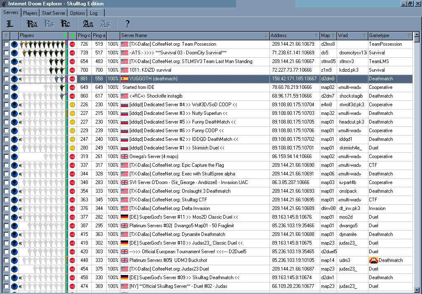
Task: Tick checkbox for YUGGOTH (deathmach) server
Action: [6, 79]
